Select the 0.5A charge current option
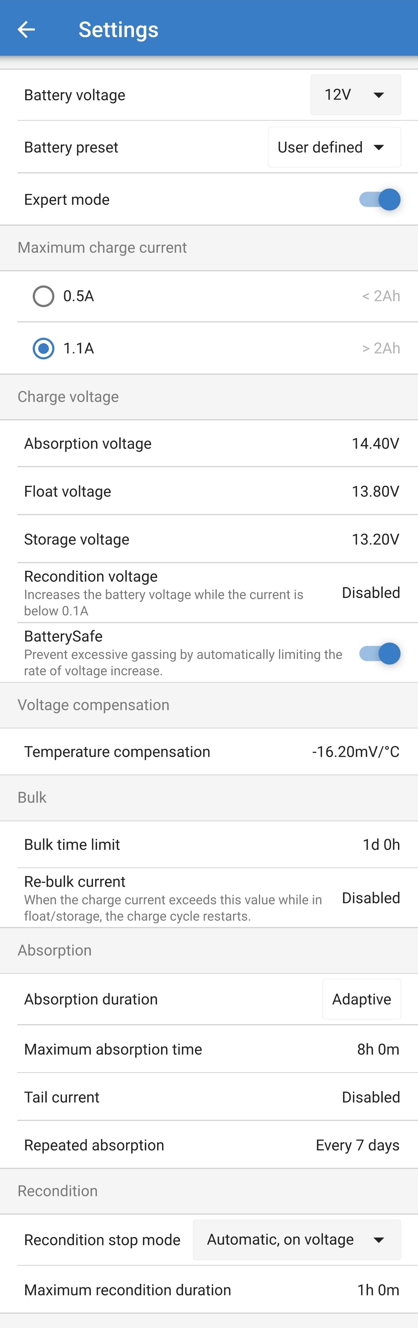This screenshot has width=418, height=1328. tap(44, 296)
